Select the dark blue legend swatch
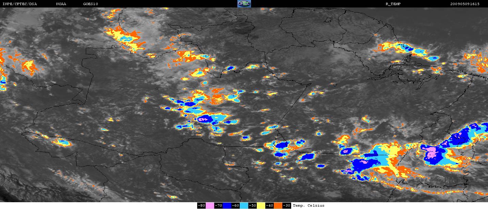This screenshot has height=209, width=488. tap(227, 206)
